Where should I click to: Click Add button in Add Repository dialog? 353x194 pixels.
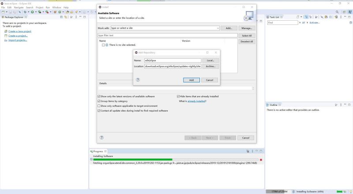click(x=192, y=80)
